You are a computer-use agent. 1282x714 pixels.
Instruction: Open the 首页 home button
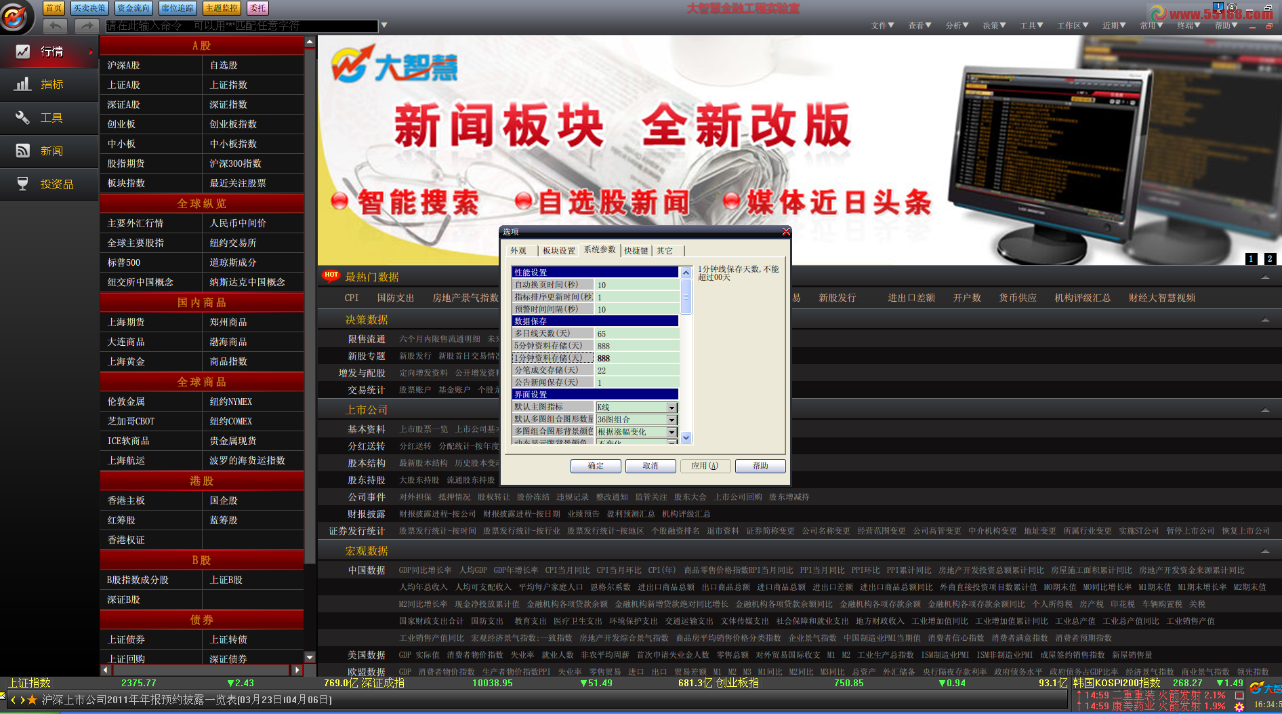(54, 8)
